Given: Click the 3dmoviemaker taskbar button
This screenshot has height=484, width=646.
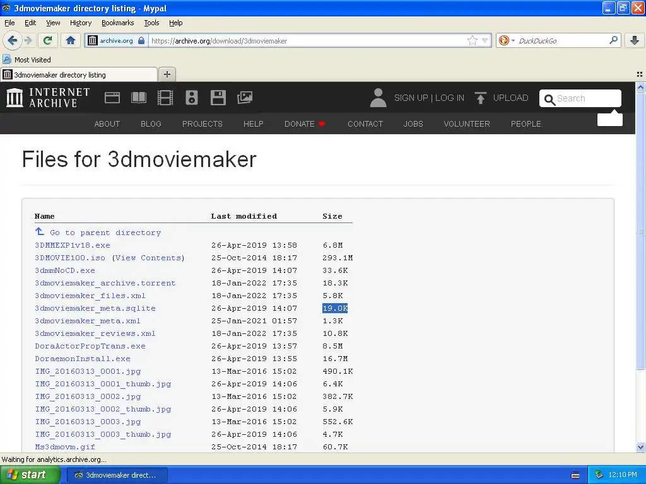Looking at the screenshot, I should 117,475.
